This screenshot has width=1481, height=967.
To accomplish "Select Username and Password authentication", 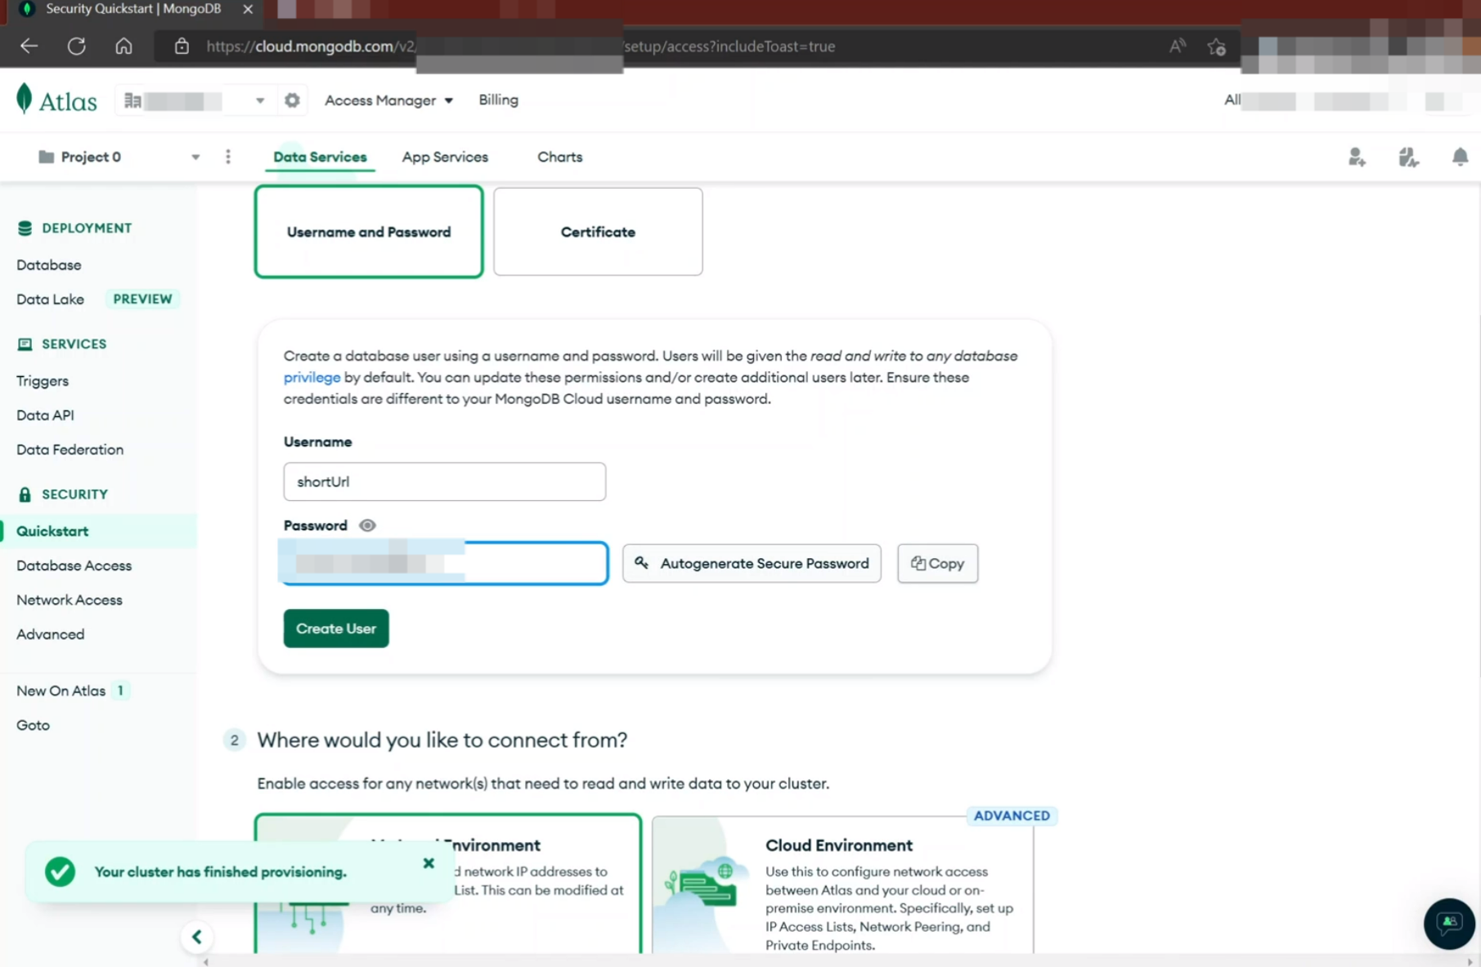I will (369, 232).
